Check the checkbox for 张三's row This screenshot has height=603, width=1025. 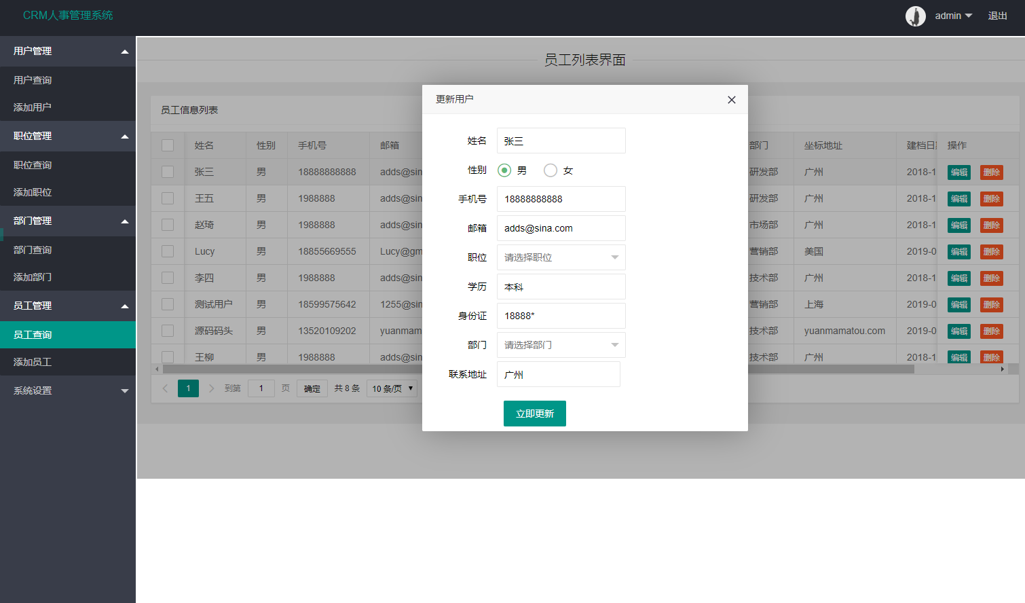pos(167,171)
